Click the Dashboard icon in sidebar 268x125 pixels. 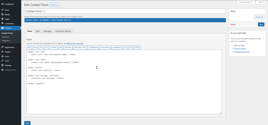tap(2, 5)
